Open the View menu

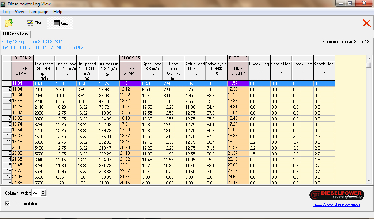19,12
